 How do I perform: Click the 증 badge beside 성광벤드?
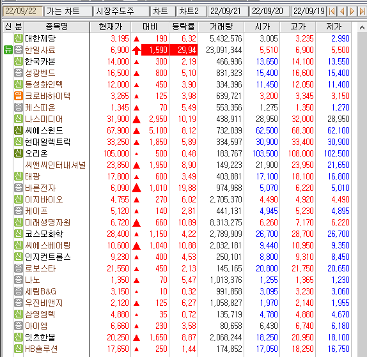point(19,73)
